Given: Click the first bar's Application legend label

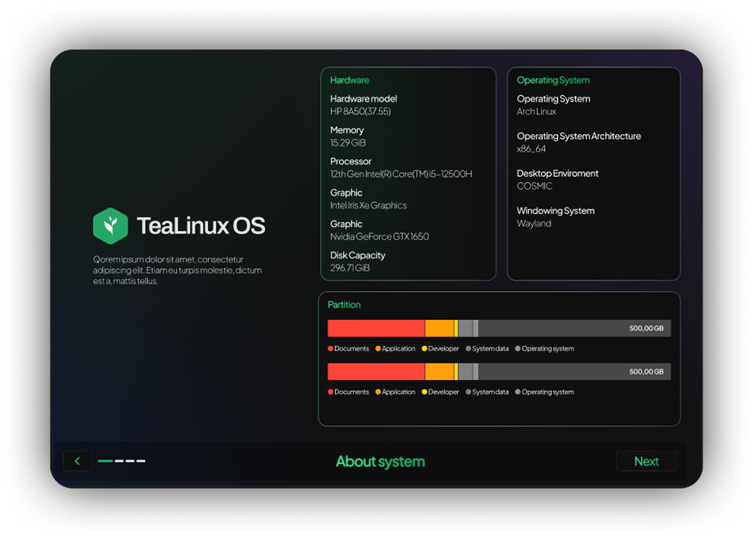Looking at the screenshot, I should click(399, 349).
